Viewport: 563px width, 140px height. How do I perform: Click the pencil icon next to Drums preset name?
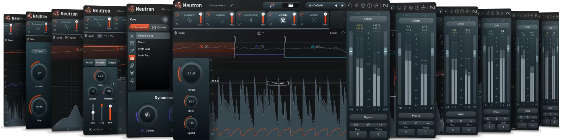point(231,5)
